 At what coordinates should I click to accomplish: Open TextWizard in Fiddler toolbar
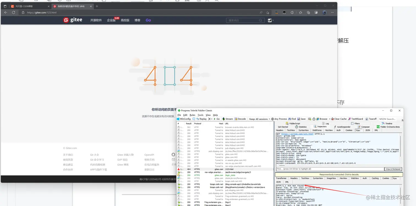(355, 119)
